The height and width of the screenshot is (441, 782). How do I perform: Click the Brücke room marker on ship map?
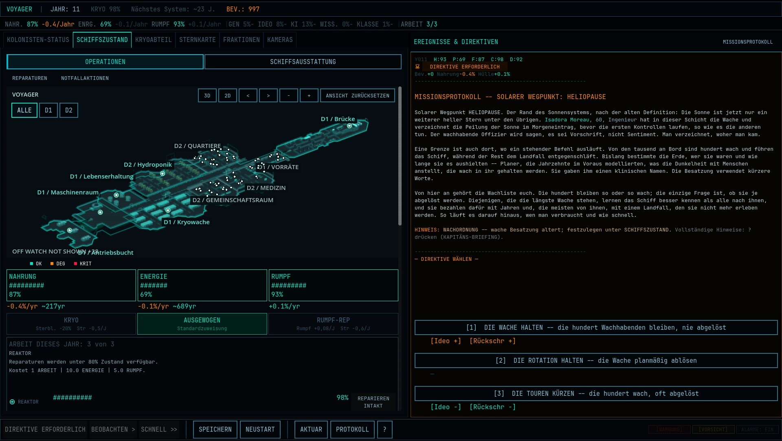349,126
